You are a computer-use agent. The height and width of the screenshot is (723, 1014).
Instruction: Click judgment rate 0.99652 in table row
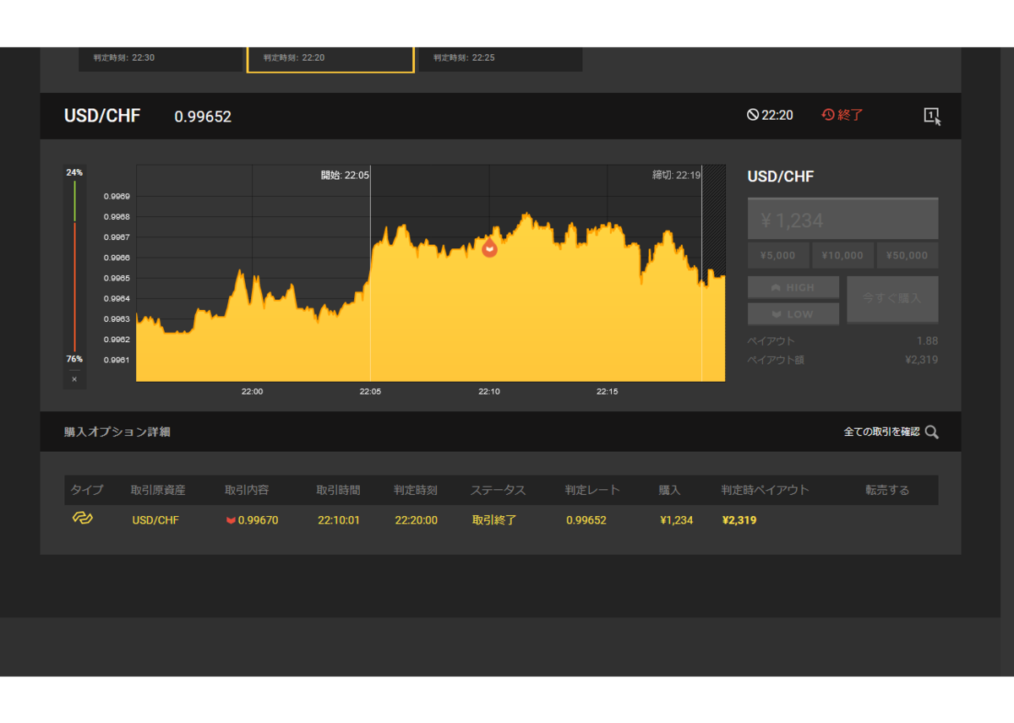click(x=586, y=520)
